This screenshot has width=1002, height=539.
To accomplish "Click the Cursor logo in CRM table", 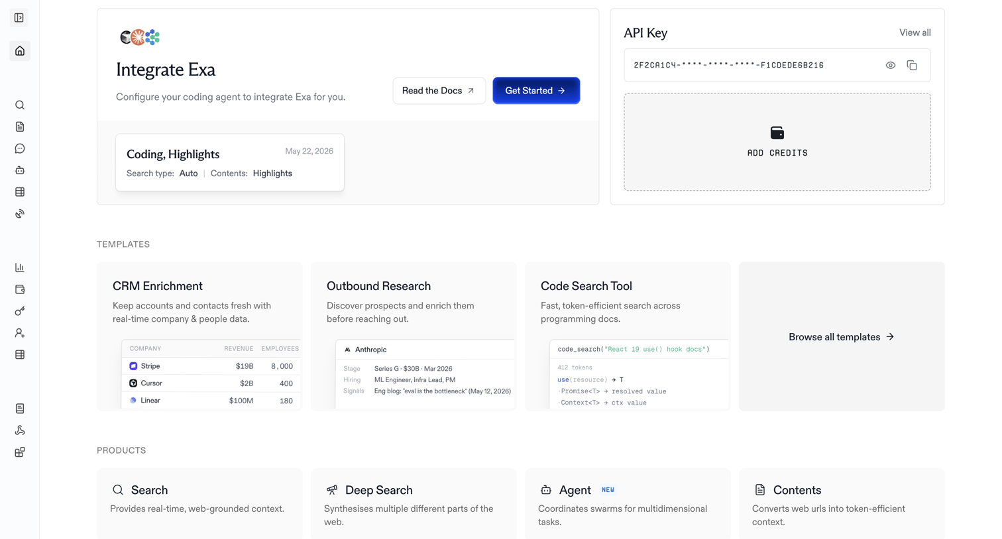I will click(133, 383).
